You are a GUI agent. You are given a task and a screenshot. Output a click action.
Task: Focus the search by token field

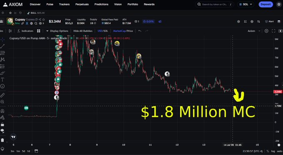coord(214,4)
